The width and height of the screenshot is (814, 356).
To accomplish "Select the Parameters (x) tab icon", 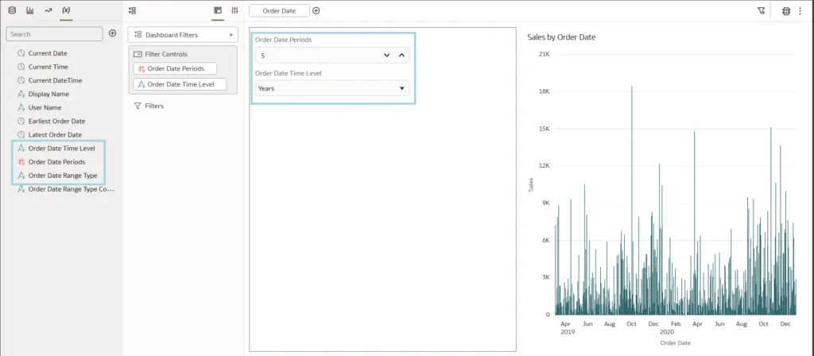I will (66, 10).
